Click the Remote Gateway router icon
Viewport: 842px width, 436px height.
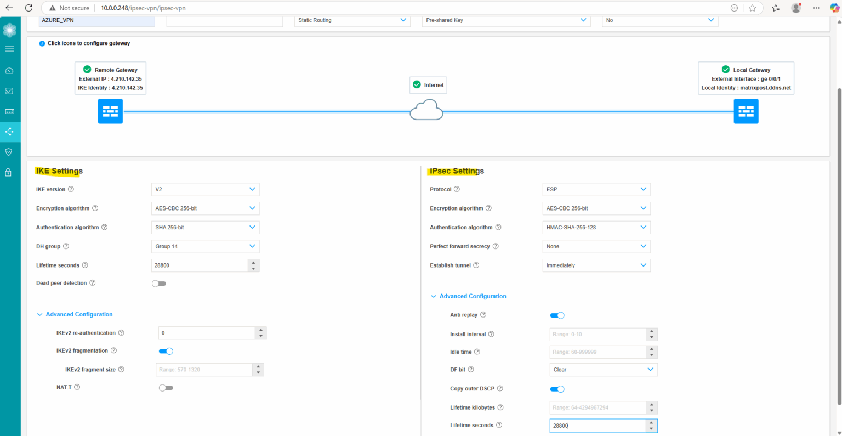110,111
